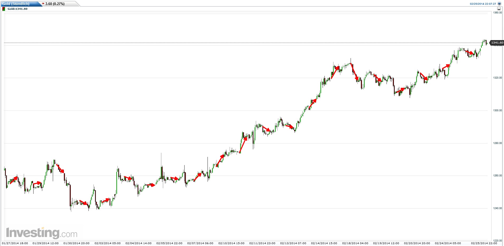The image size is (504, 246).
Task: Click the candlestick legend icon beside Gold:1341.60
Action: pos(4,9)
